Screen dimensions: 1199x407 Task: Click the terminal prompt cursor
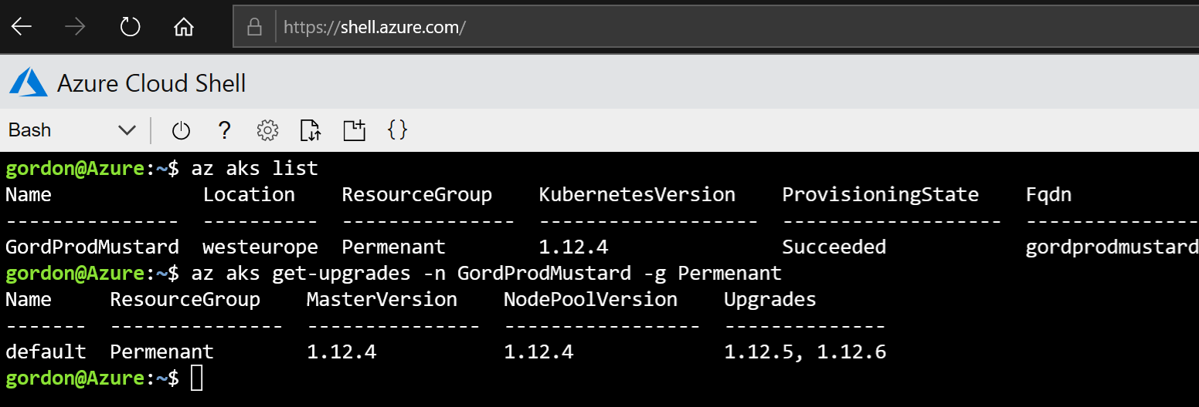tap(196, 378)
